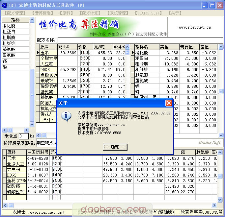Click www.nbs.net.cn link at top right
The width and height of the screenshot is (225, 217).
[195, 27]
